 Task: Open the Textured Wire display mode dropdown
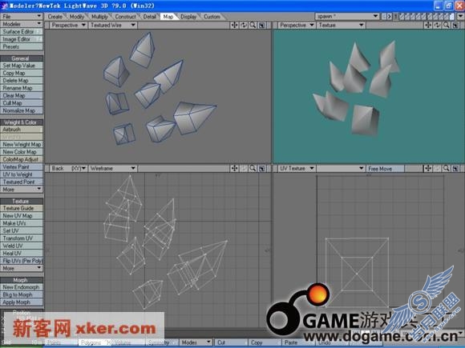(113, 25)
